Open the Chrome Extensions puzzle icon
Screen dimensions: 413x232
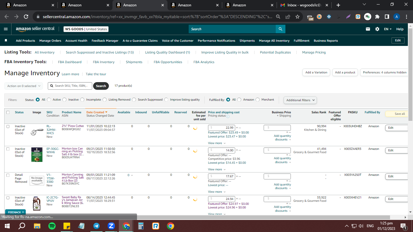pos(377,17)
